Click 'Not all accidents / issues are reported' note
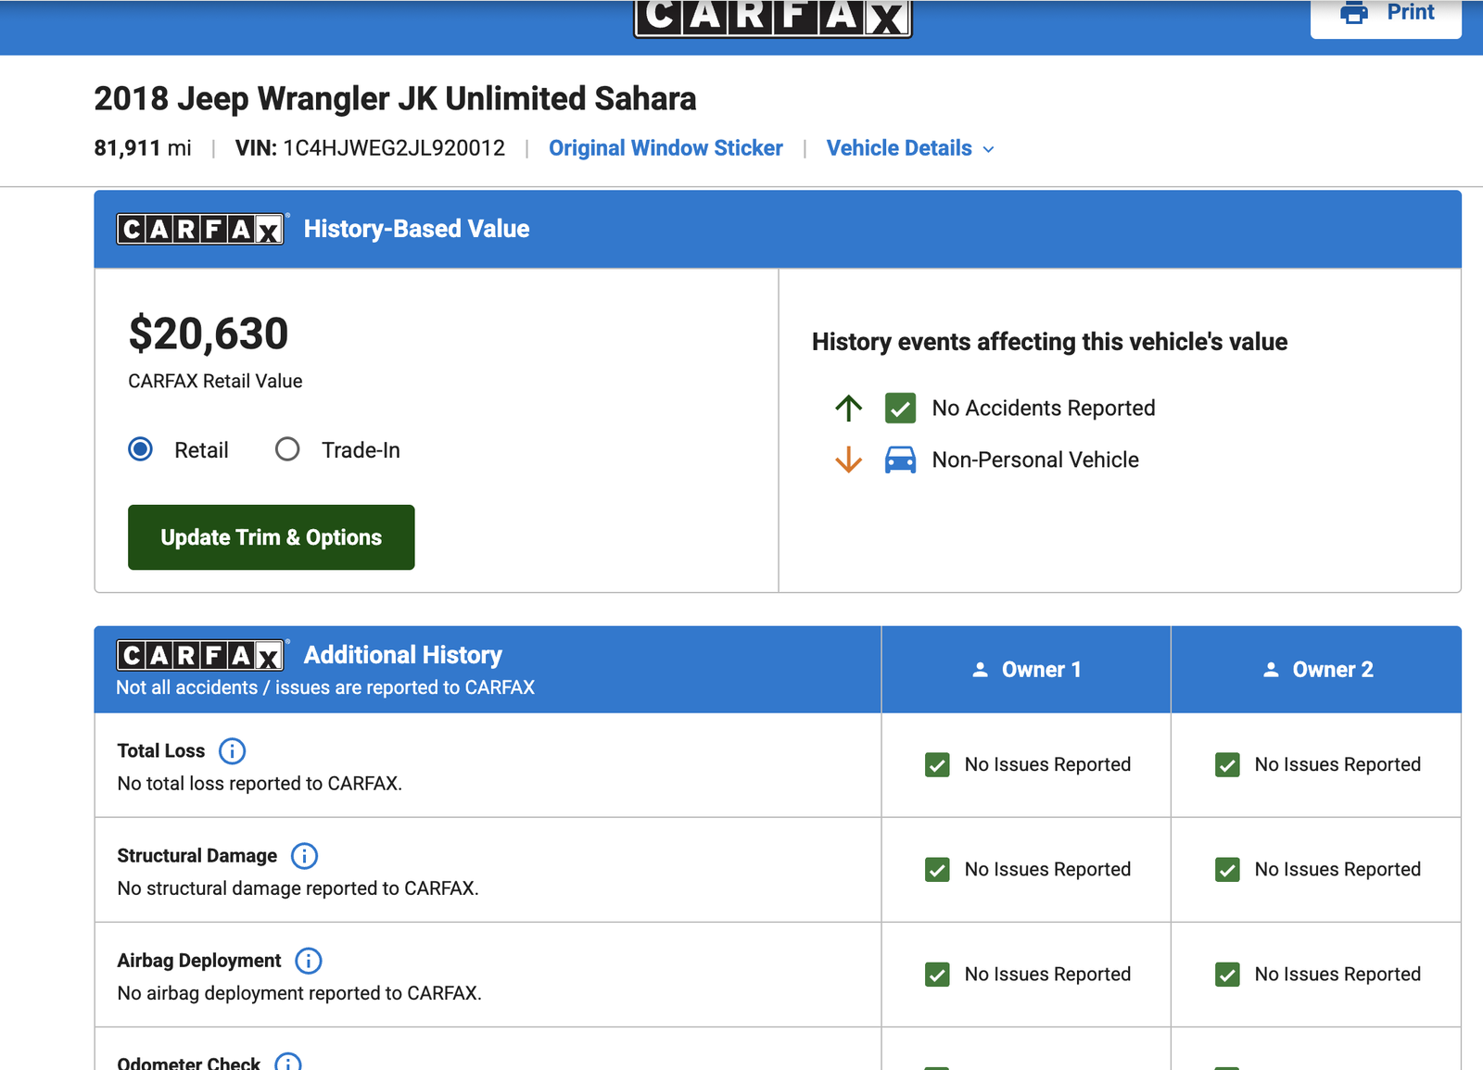 (325, 687)
